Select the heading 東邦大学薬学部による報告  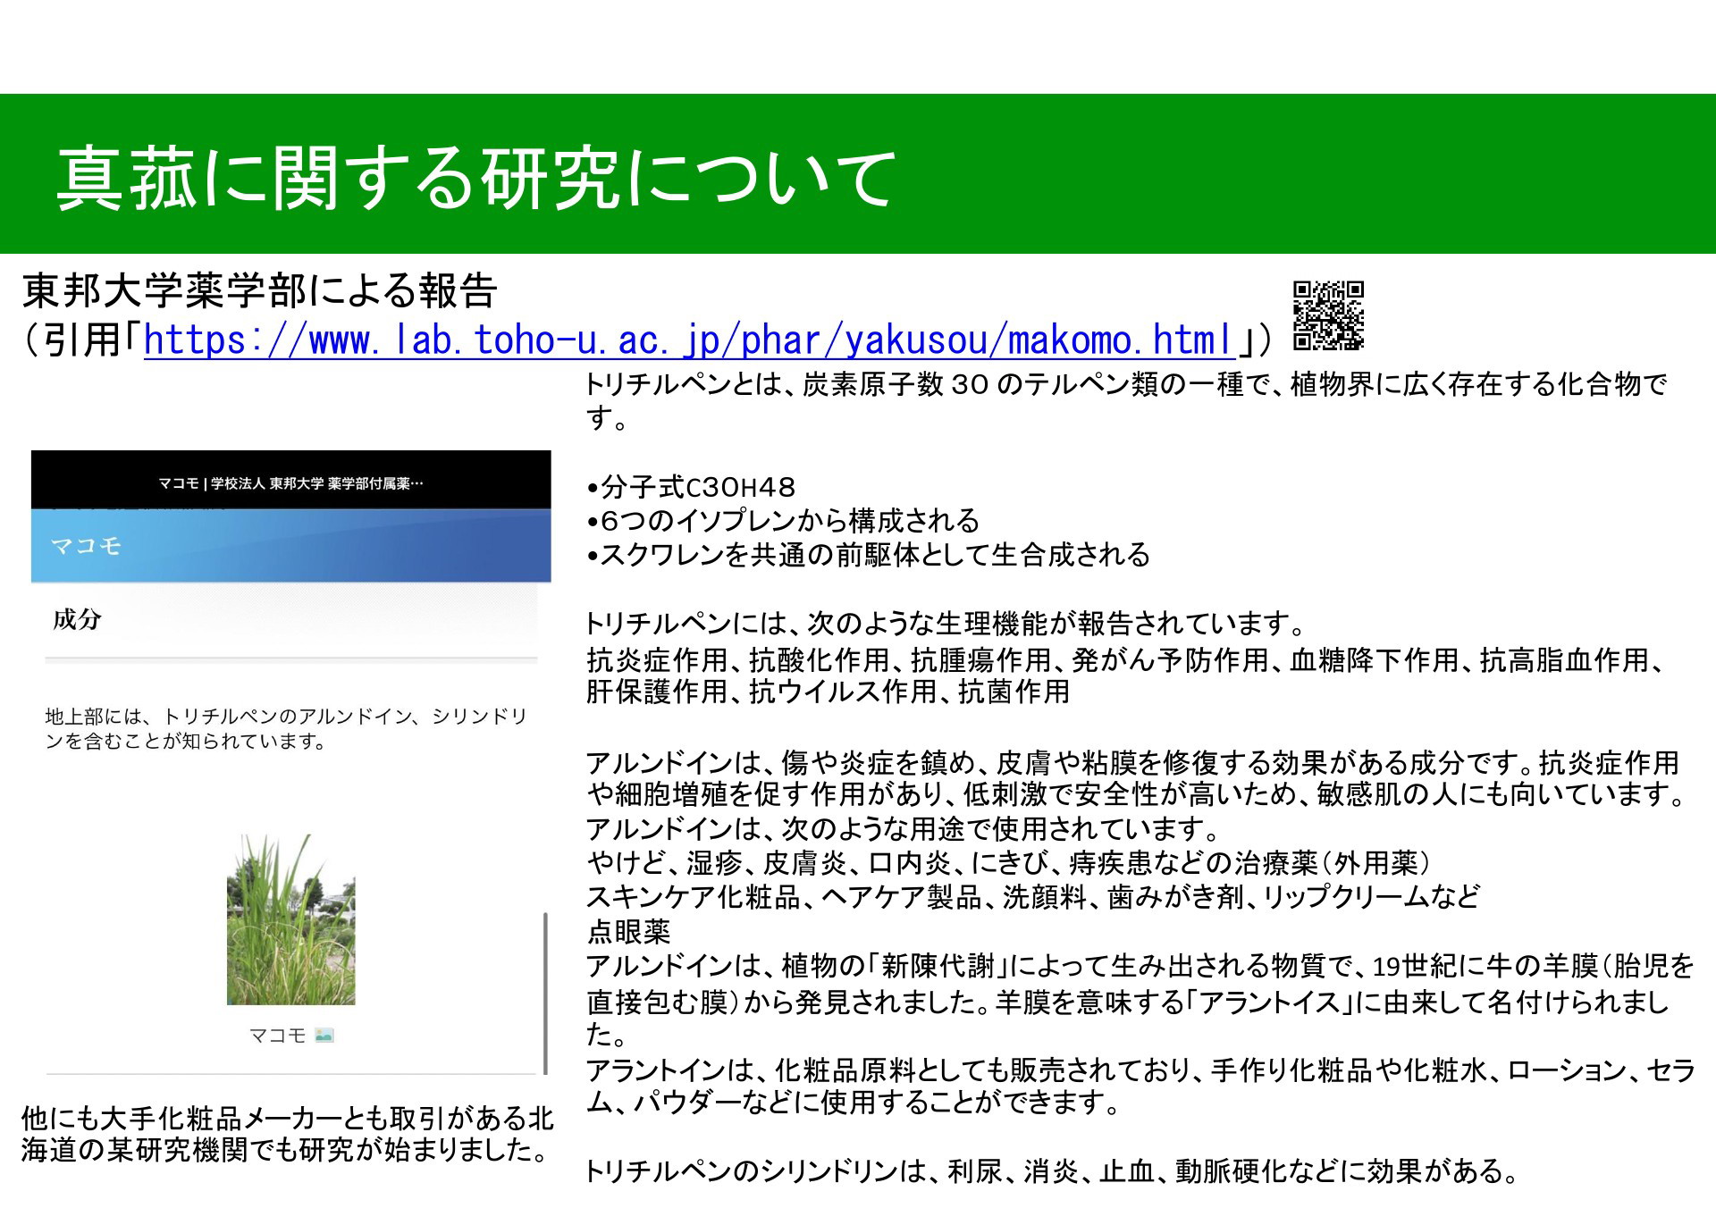[260, 290]
